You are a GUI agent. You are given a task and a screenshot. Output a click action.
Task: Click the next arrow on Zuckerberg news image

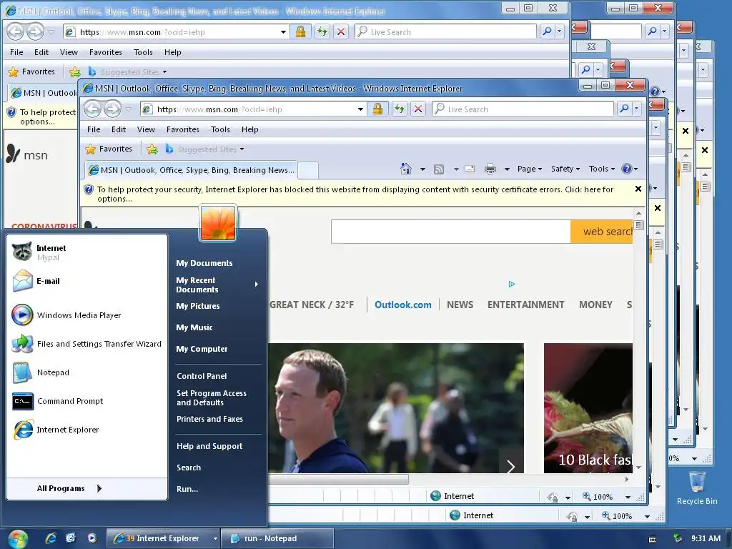tap(510, 466)
